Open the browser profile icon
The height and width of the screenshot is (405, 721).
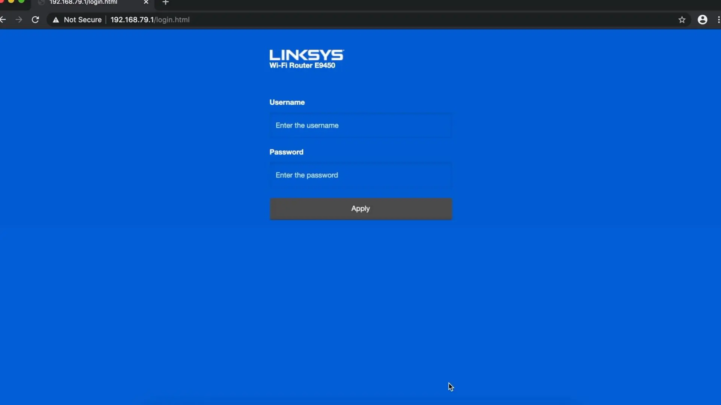click(x=702, y=20)
